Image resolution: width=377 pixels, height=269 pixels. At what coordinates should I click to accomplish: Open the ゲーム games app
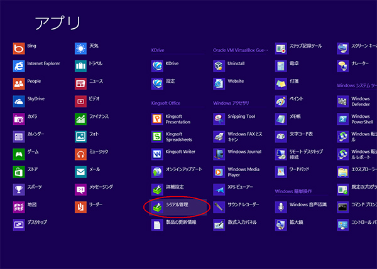click(19, 154)
